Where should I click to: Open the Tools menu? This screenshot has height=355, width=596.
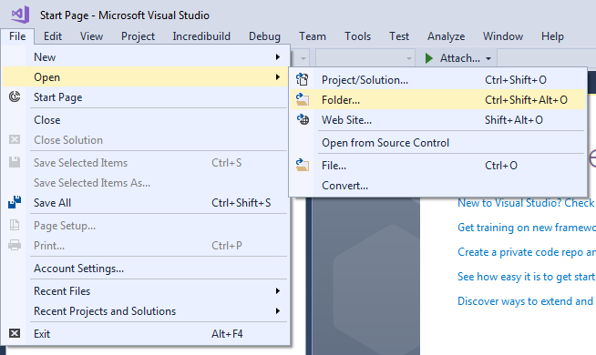tap(357, 36)
